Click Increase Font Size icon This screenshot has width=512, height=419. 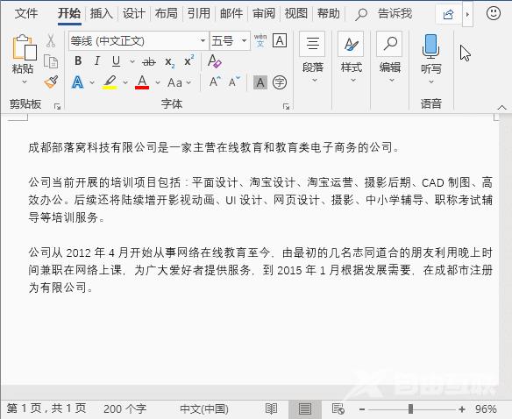[215, 82]
